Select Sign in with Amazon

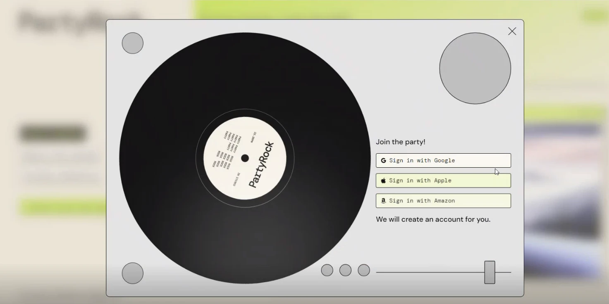[443, 201]
